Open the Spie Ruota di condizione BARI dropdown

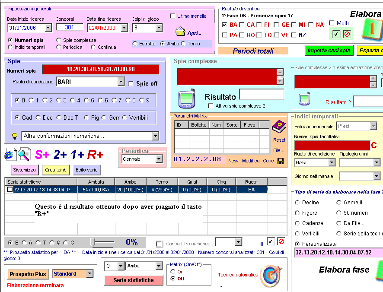point(121,82)
